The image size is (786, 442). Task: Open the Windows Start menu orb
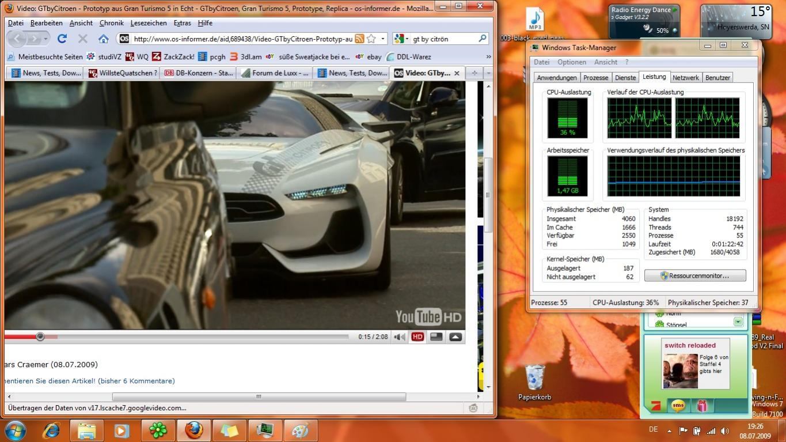pos(15,430)
